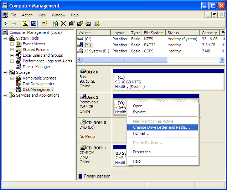Click the CD-ROM 0 disc icon
227x190 pixels.
tap(83, 122)
